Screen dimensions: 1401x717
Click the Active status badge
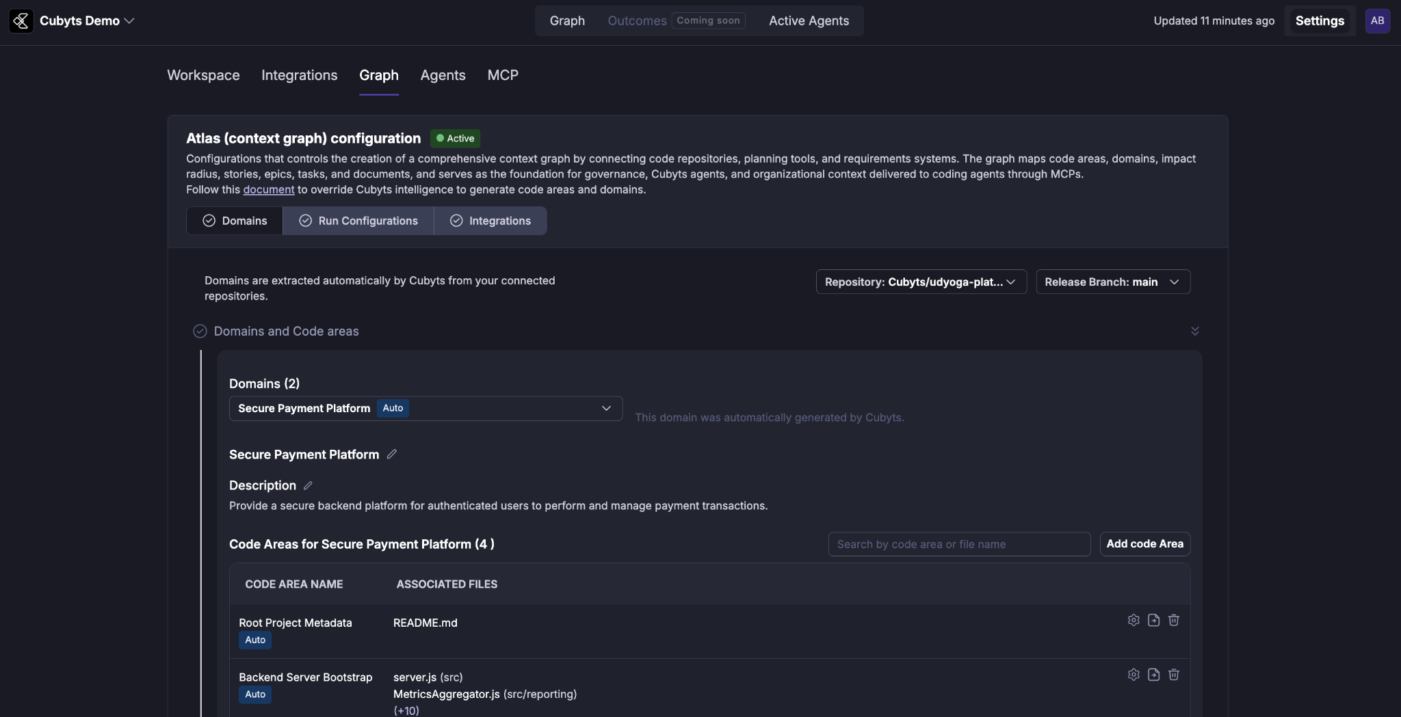click(456, 138)
